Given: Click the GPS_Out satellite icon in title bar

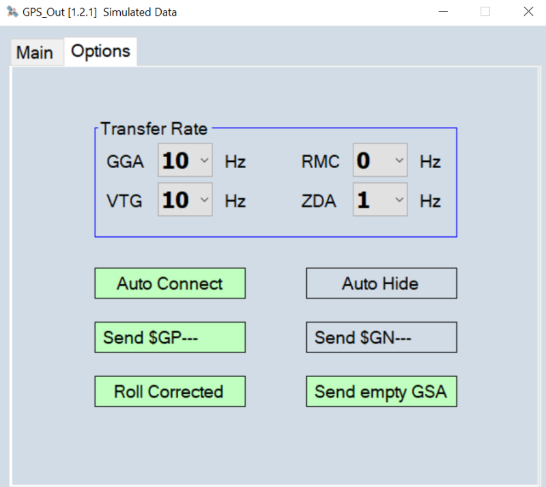Looking at the screenshot, I should [x=12, y=12].
